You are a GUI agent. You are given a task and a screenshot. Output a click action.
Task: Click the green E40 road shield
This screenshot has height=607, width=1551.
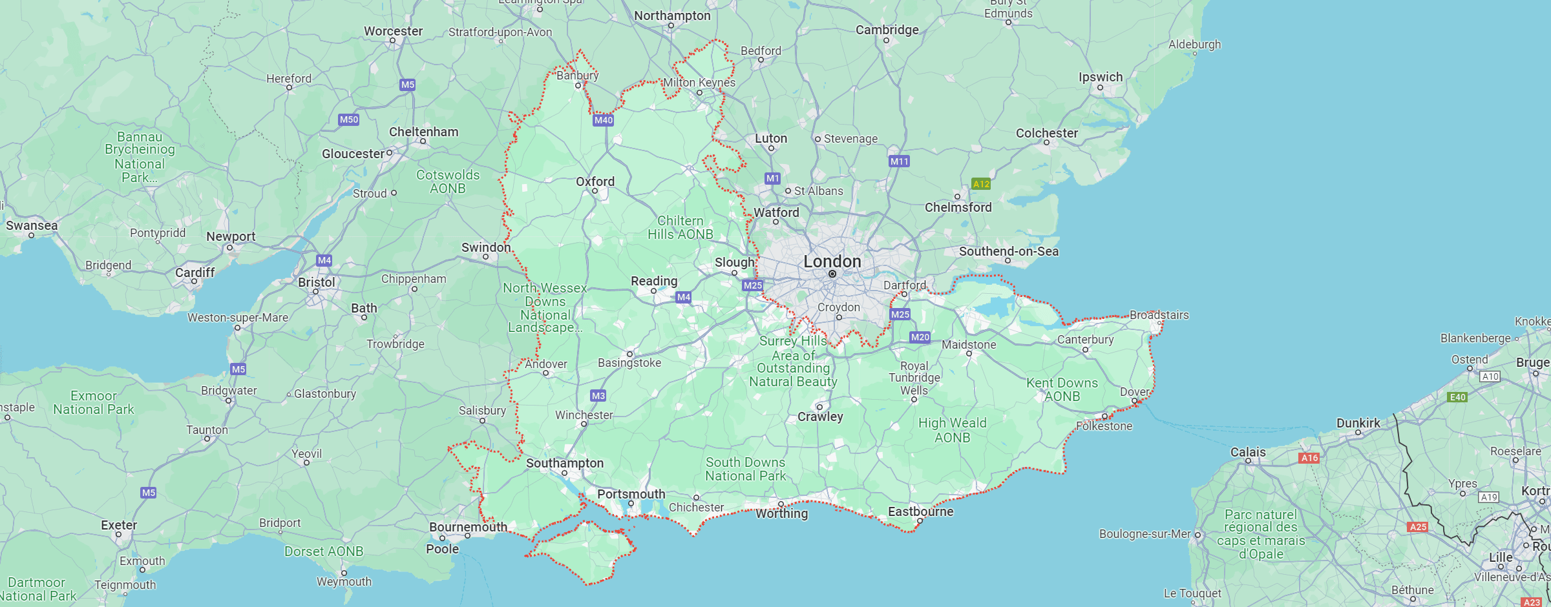(1458, 397)
